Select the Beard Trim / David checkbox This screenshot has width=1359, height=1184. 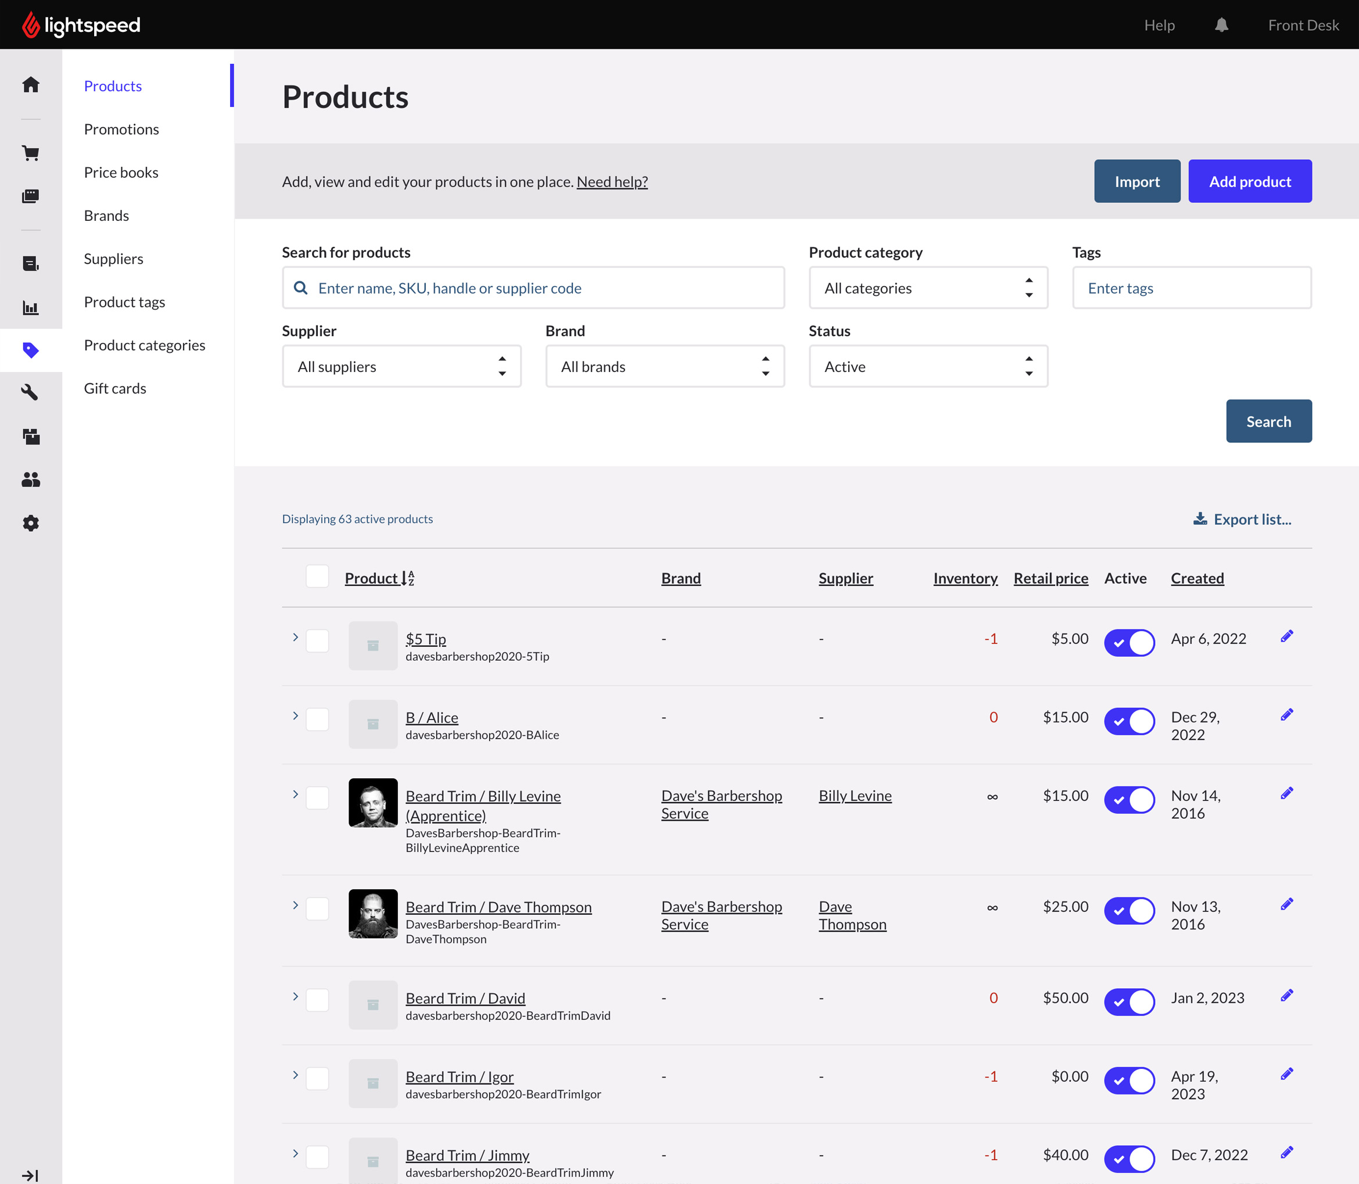pos(317,1000)
